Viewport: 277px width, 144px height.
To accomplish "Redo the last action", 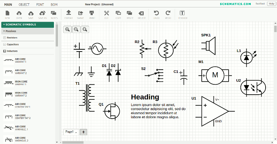I will click(168, 15).
